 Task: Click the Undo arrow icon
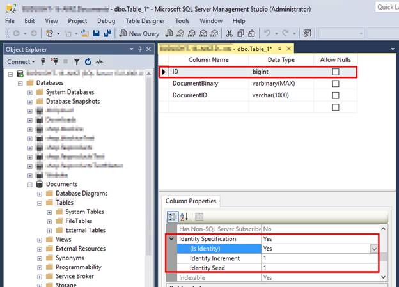click(x=267, y=33)
